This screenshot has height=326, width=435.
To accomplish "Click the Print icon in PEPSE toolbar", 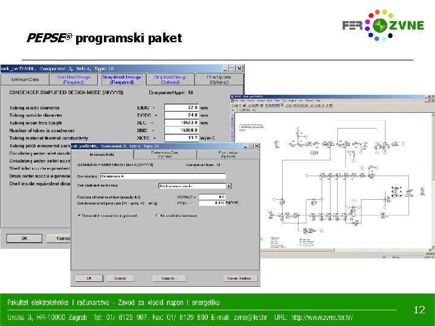I will [x=262, y=105].
